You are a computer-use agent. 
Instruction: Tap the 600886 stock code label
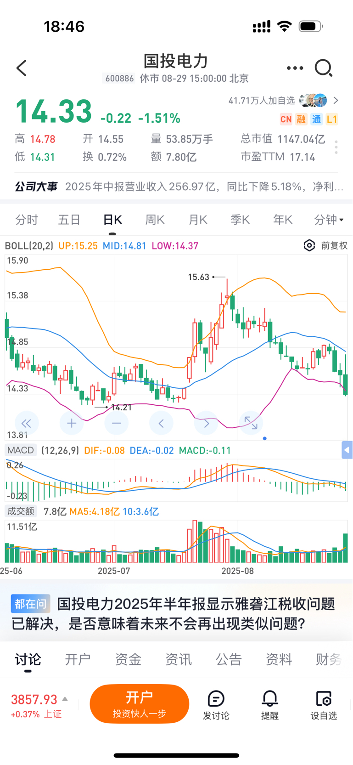coord(119,79)
